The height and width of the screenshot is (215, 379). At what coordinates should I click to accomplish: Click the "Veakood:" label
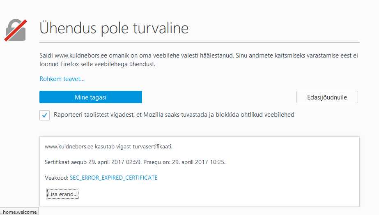(x=56, y=178)
